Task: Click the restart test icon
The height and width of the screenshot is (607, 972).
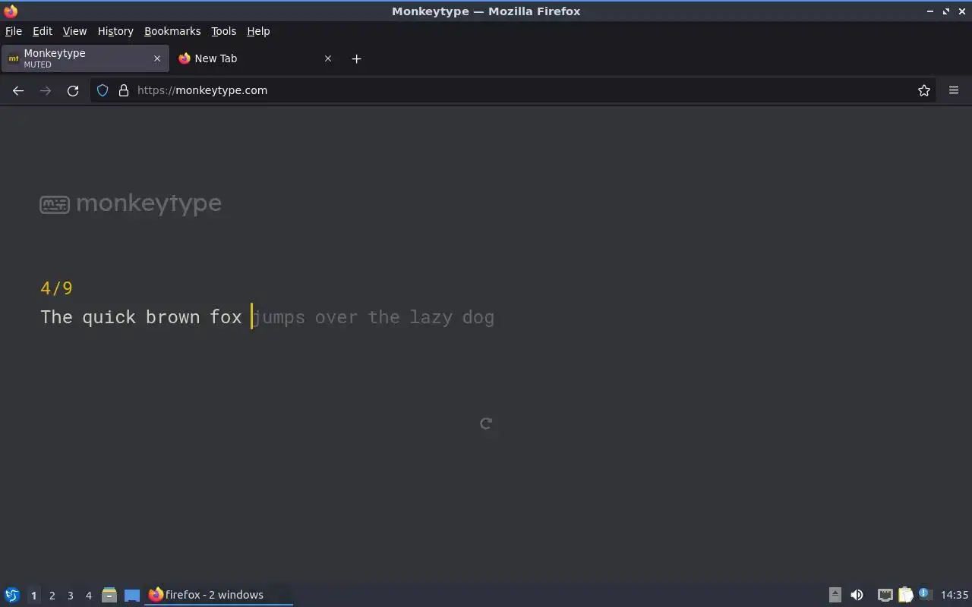Action: [x=486, y=423]
